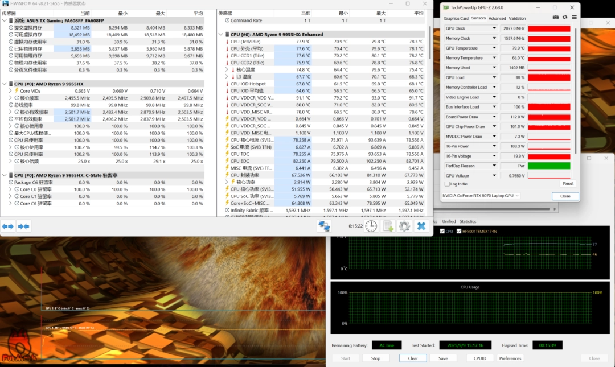Click the HWiNFO collapse columns arrows icon

23,226
